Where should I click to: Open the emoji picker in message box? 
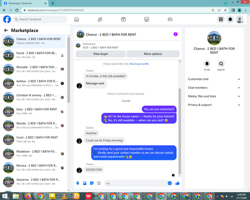coord(169,183)
